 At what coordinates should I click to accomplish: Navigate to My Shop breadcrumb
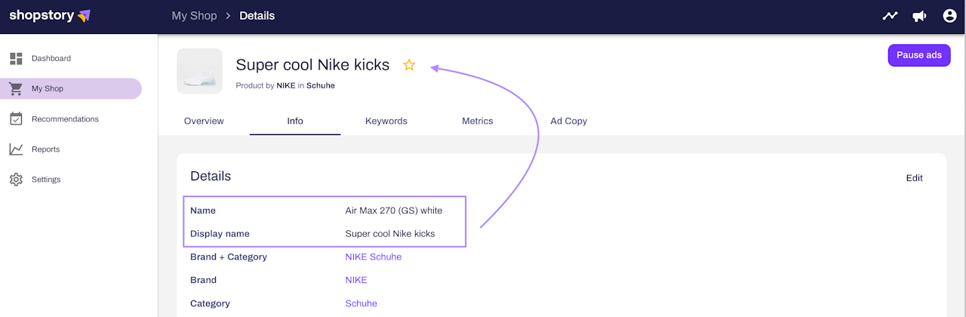(194, 16)
